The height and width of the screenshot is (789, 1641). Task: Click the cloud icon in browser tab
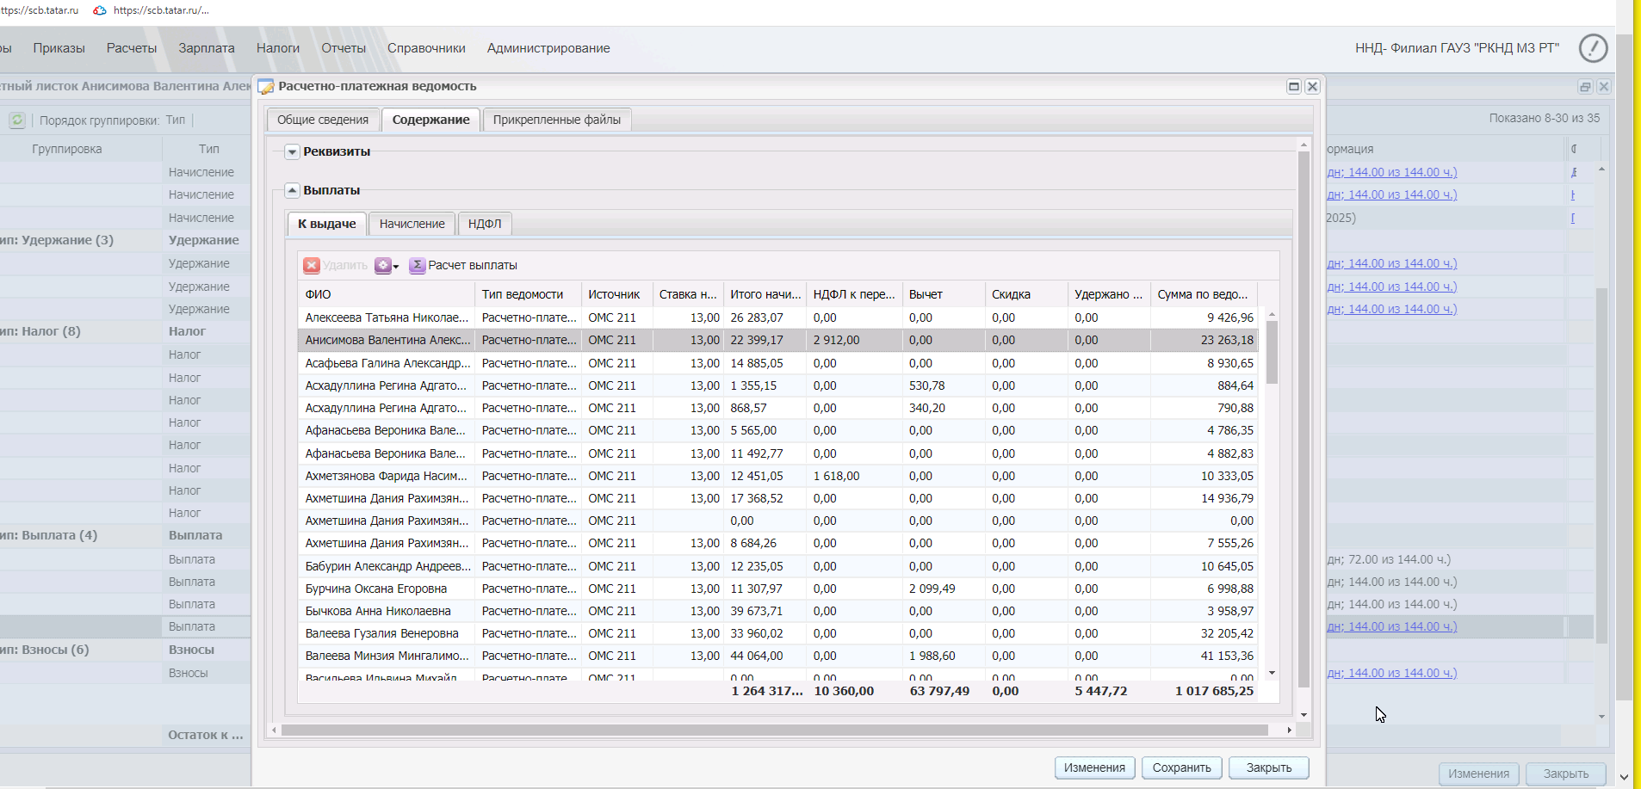point(100,10)
